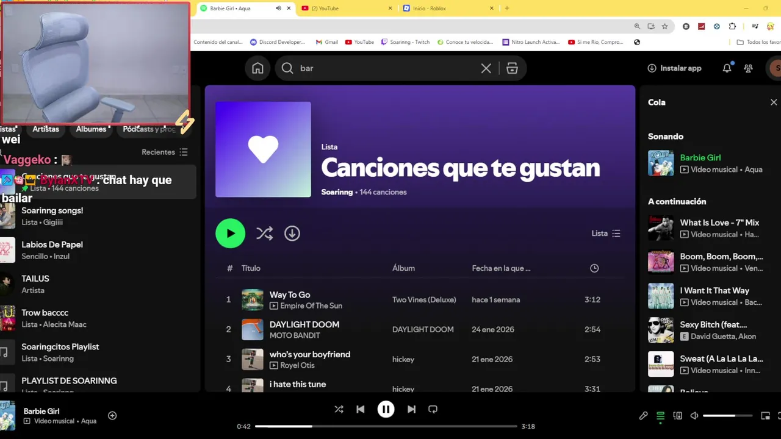Select the Álbumes filter chip
The image size is (781, 439).
point(91,129)
